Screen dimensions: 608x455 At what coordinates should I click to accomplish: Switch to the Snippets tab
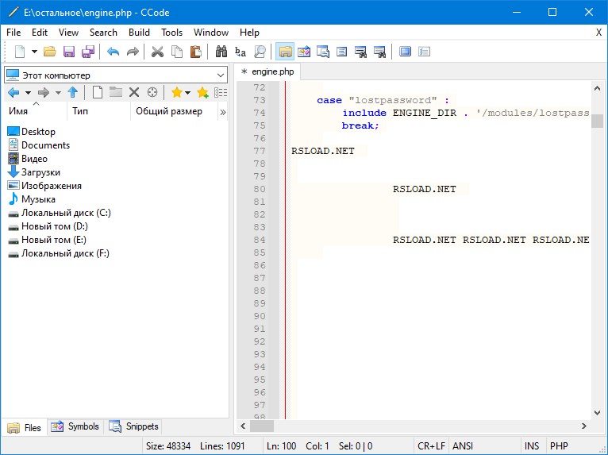click(x=134, y=426)
